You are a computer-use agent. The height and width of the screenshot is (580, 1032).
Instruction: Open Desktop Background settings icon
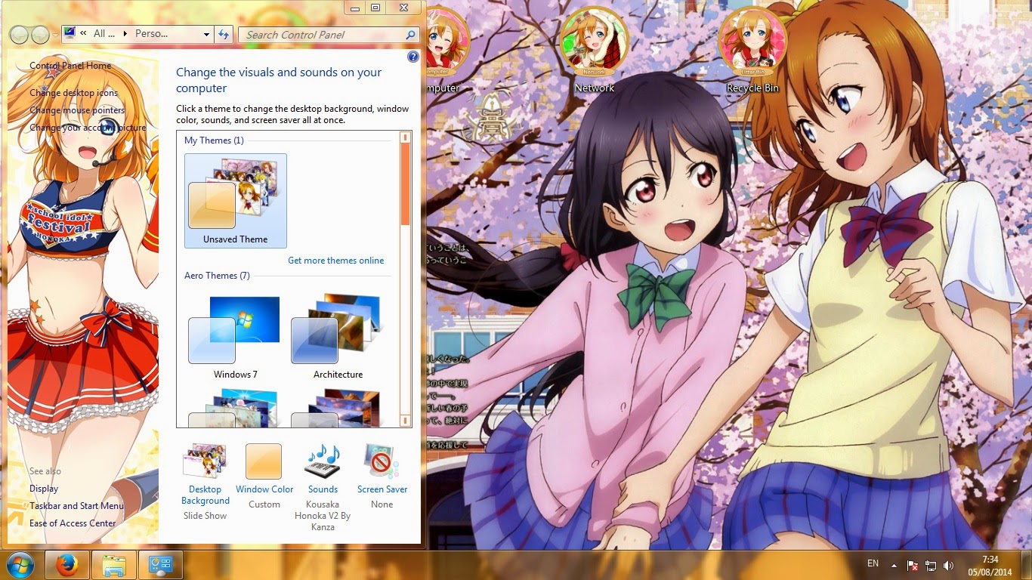pyautogui.click(x=205, y=461)
